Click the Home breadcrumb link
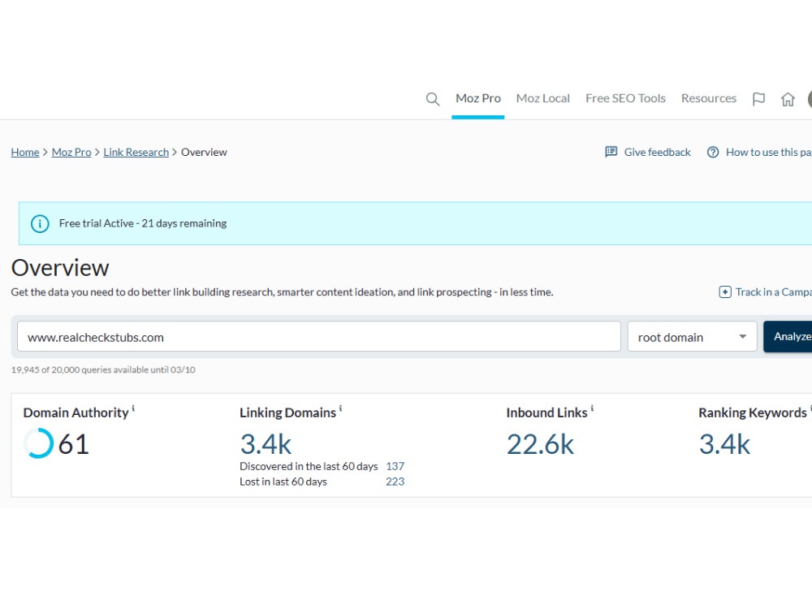Screen dimensions: 812x609 coord(25,153)
